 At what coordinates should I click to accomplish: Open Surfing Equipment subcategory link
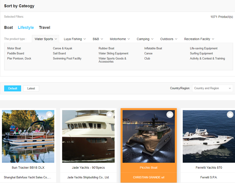201,53
